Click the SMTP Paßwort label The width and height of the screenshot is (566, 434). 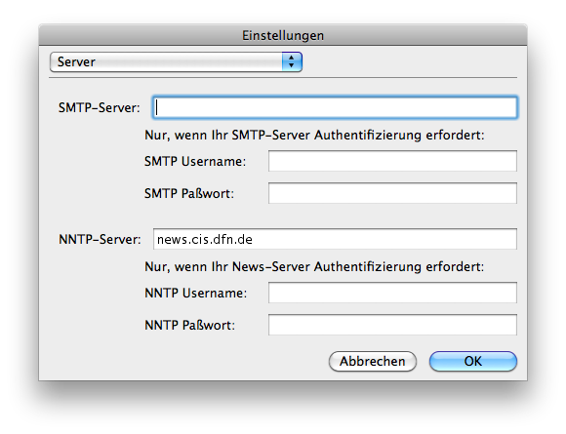[x=189, y=193]
